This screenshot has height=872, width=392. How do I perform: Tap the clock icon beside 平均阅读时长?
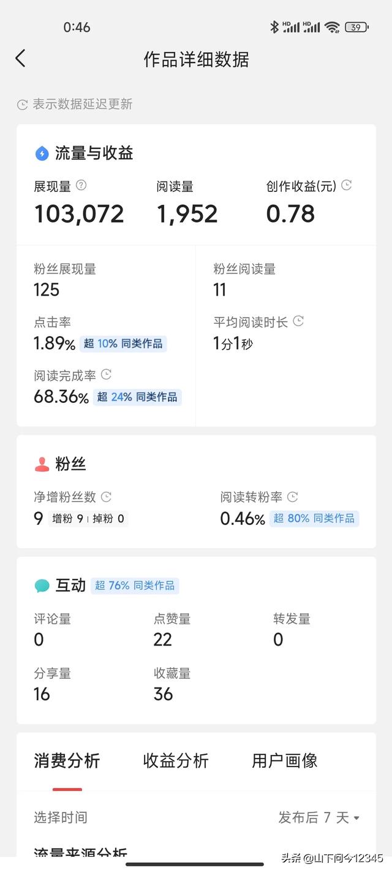[x=298, y=321]
